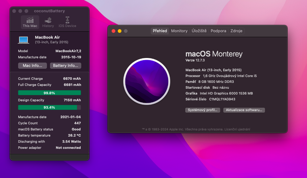
Task: Click the coconutBattery window title
Action: coord(49,11)
